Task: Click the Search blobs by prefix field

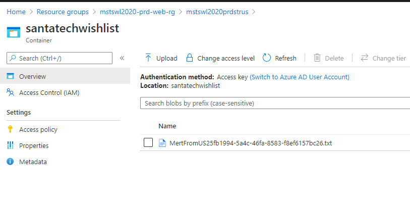Action: coord(275,103)
